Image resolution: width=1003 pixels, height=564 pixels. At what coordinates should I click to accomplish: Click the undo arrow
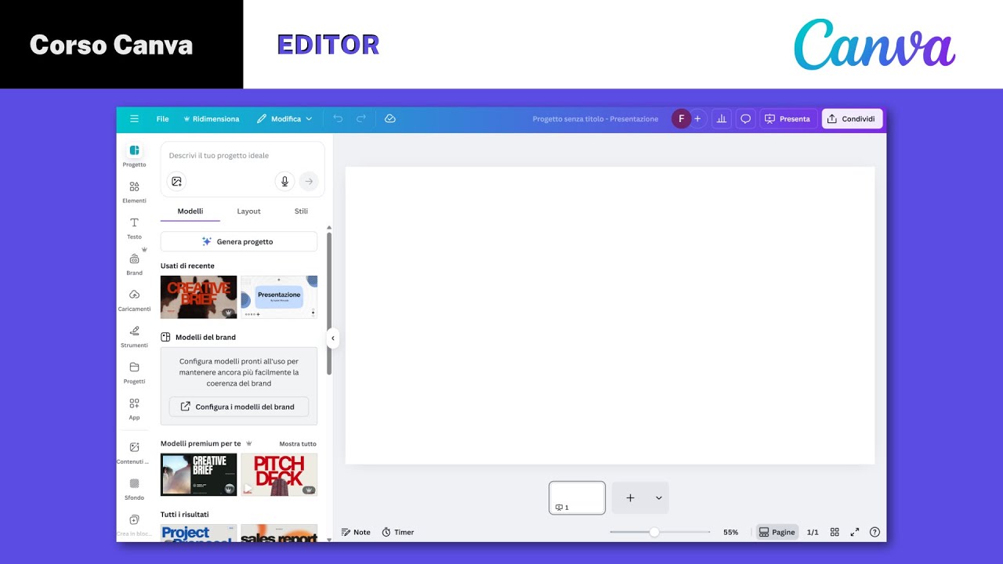coord(338,119)
